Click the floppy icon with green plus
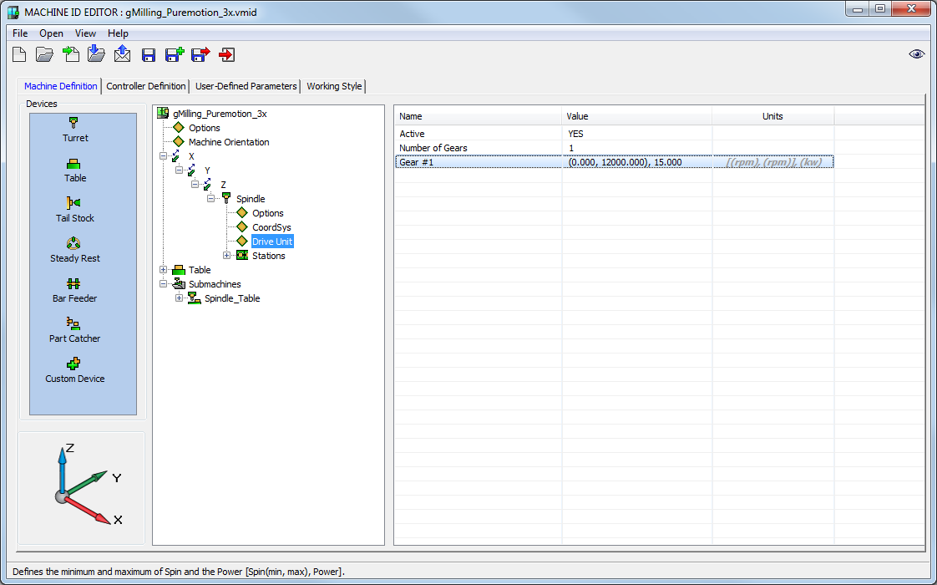Image resolution: width=937 pixels, height=585 pixels. pos(175,55)
